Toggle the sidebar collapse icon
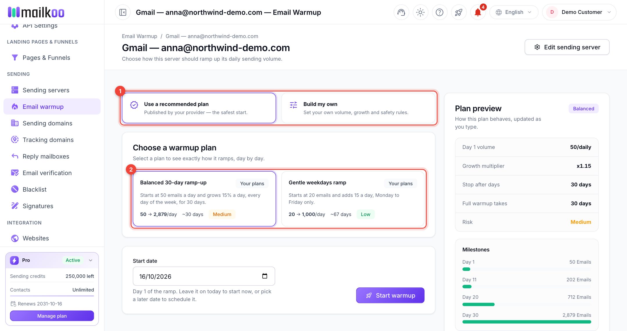Viewport: 627px width, 331px height. pos(123,12)
